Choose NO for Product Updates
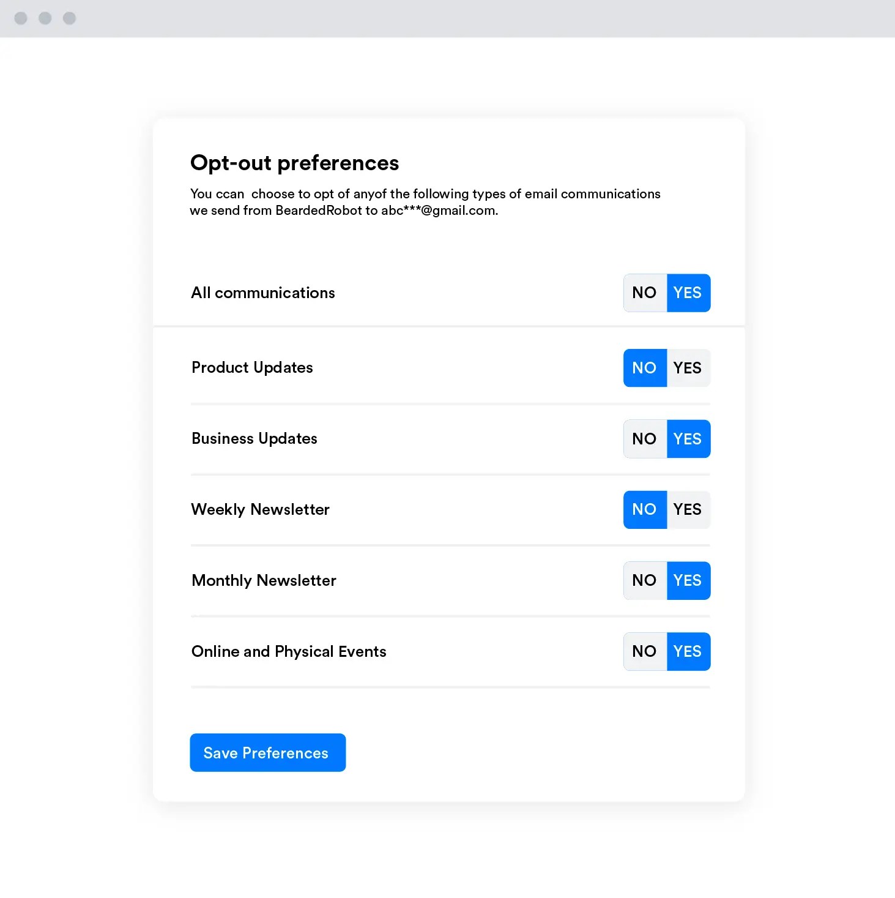The image size is (895, 898). (645, 368)
